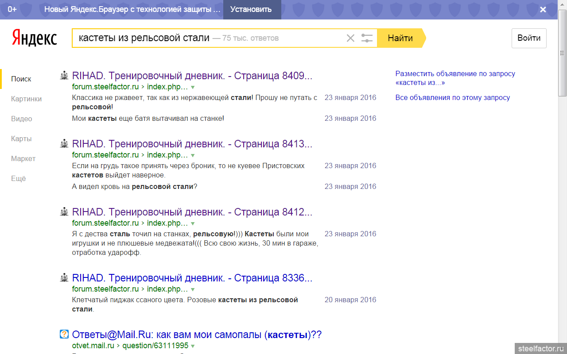Click the vertical page scrollbar thumb

(563, 53)
